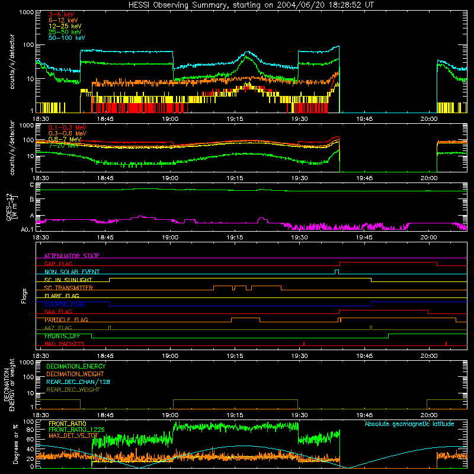Click the yellow 0.8-7 MeV legend label
This screenshot has width=474, height=474.
pyautogui.click(x=65, y=139)
